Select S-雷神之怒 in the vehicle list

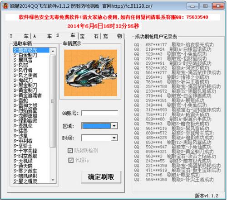31,105
